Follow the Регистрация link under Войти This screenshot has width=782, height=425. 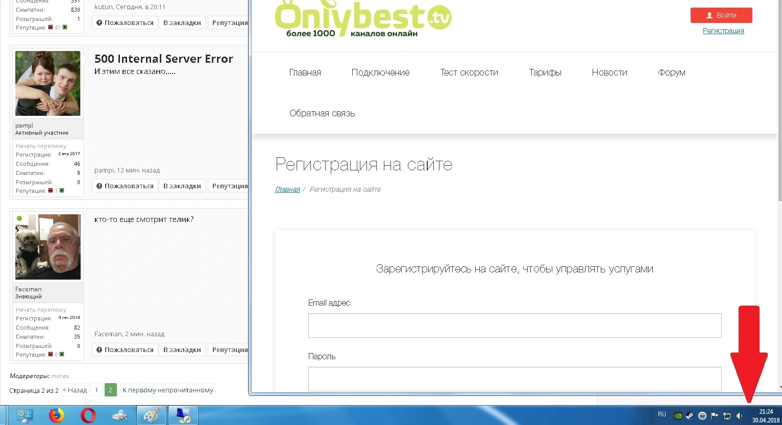[723, 31]
